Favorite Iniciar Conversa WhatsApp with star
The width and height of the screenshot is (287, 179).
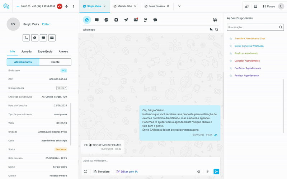point(231,46)
